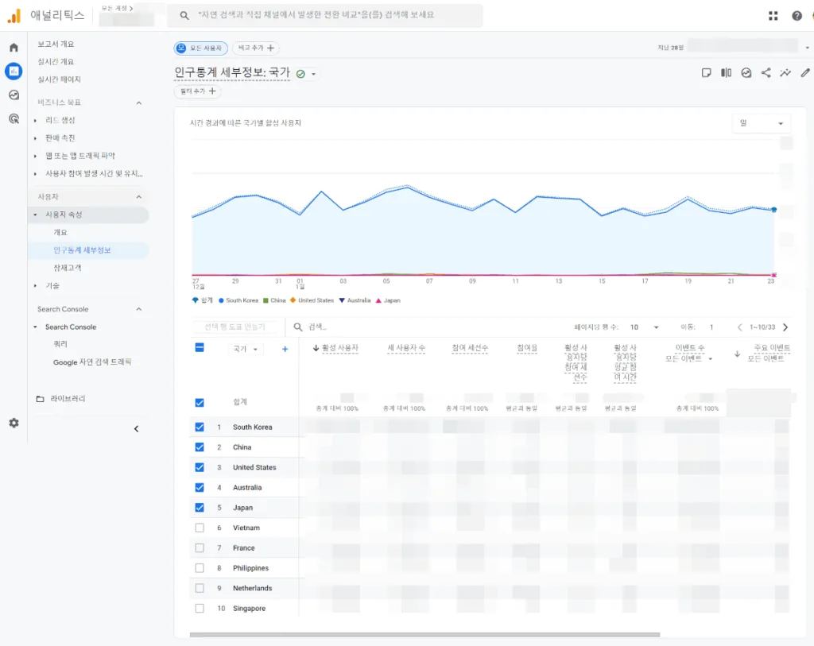Click the 필터 추가 button
This screenshot has height=646, width=814.
pyautogui.click(x=197, y=91)
